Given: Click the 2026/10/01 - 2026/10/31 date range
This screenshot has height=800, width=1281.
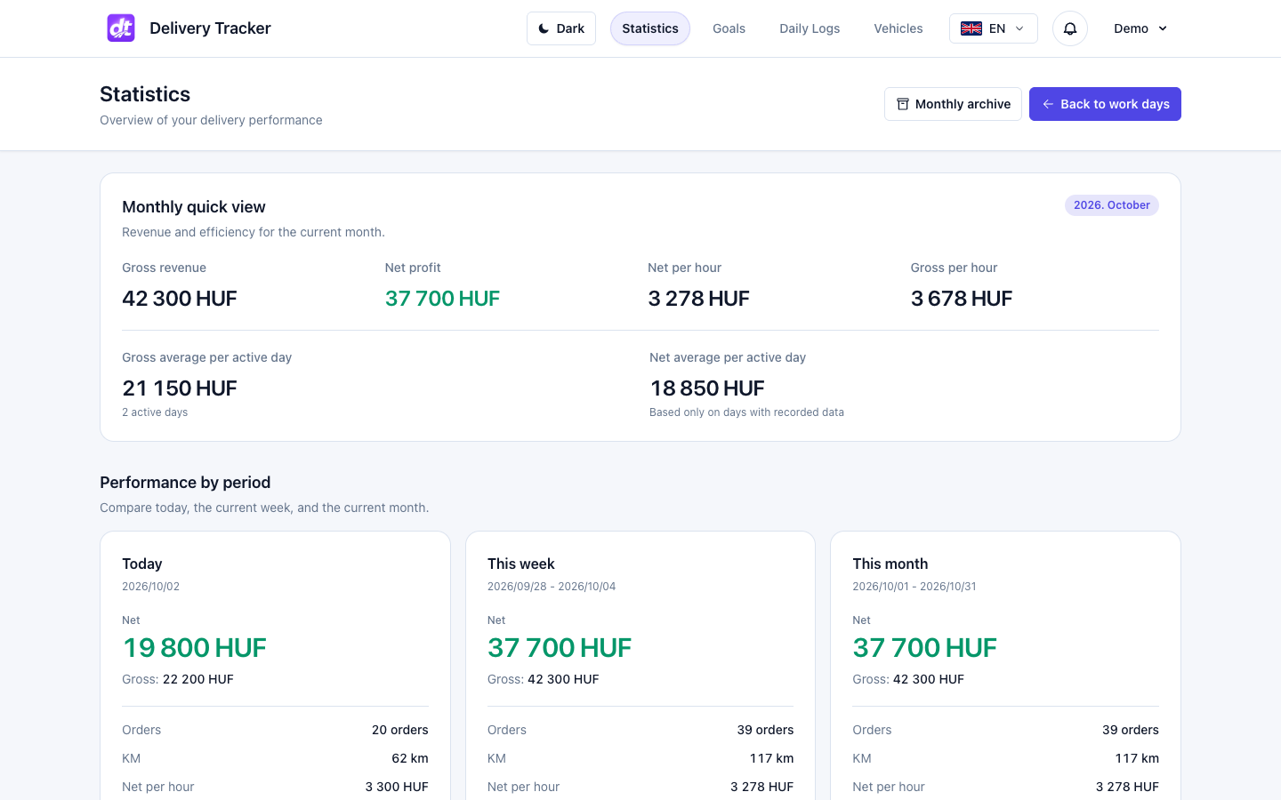Looking at the screenshot, I should [x=914, y=587].
